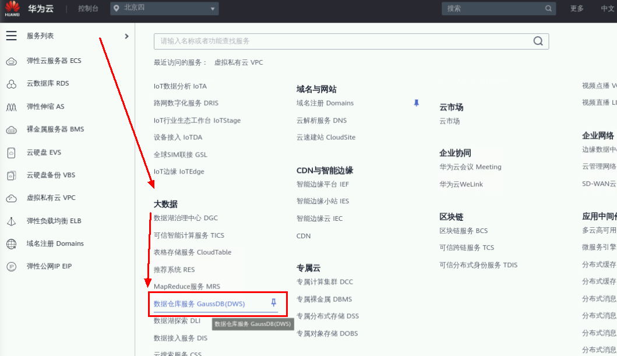Open IoT数据分析 IoTA service
Viewport: 617px width, 356px height.
(x=180, y=86)
